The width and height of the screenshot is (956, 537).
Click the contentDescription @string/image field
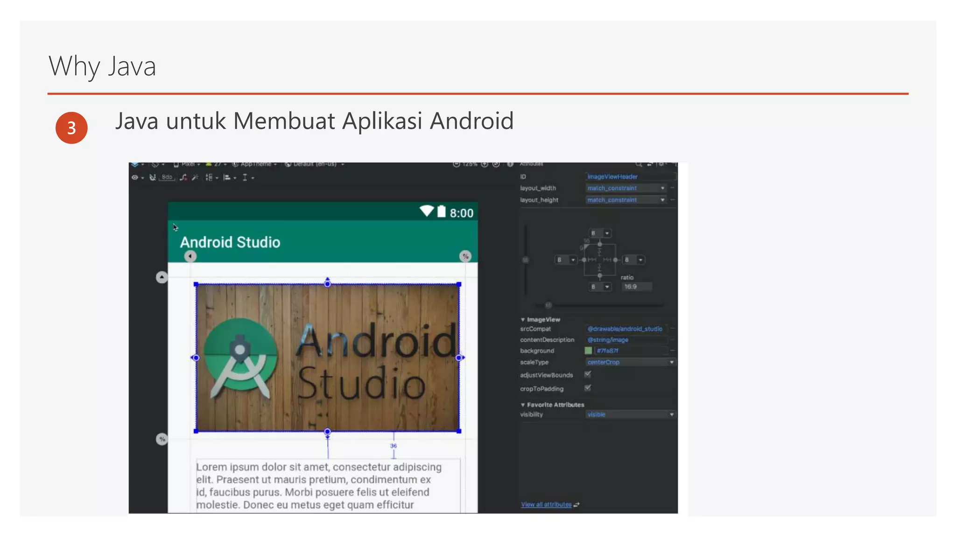tap(626, 340)
